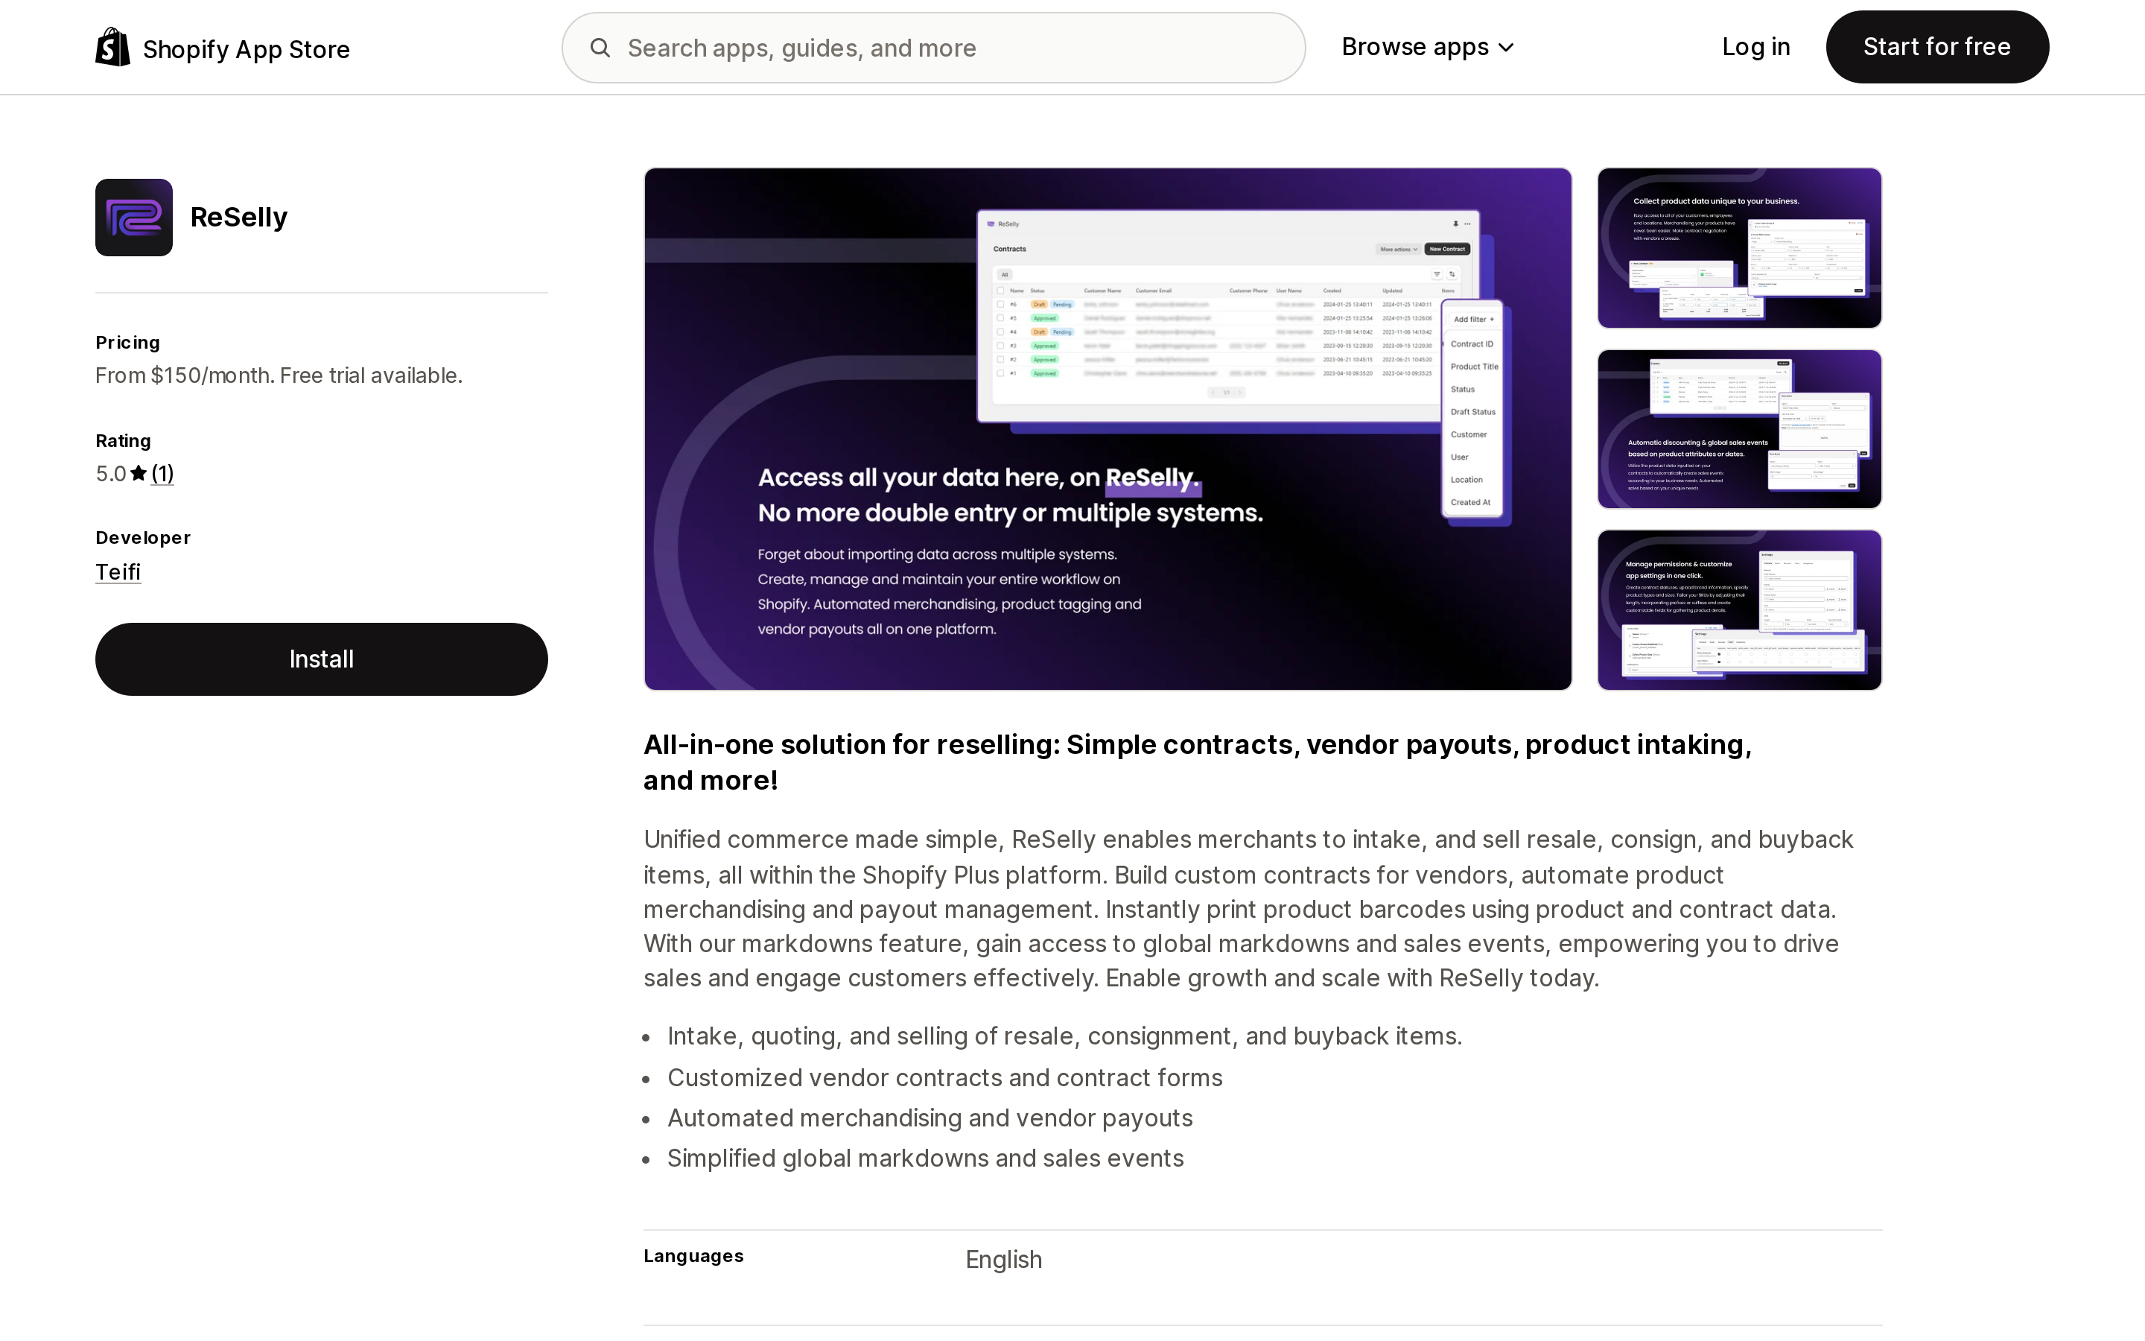Image resolution: width=2145 pixels, height=1341 pixels.
Task: Click the Automated merchandising and vendor payouts bullet
Action: click(x=929, y=1118)
